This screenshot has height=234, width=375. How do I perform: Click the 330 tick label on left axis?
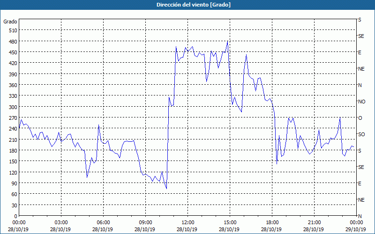[x=14, y=96]
